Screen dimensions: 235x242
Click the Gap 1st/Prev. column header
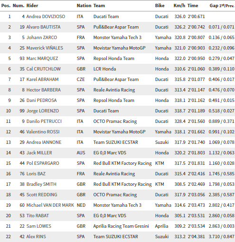(222, 6)
